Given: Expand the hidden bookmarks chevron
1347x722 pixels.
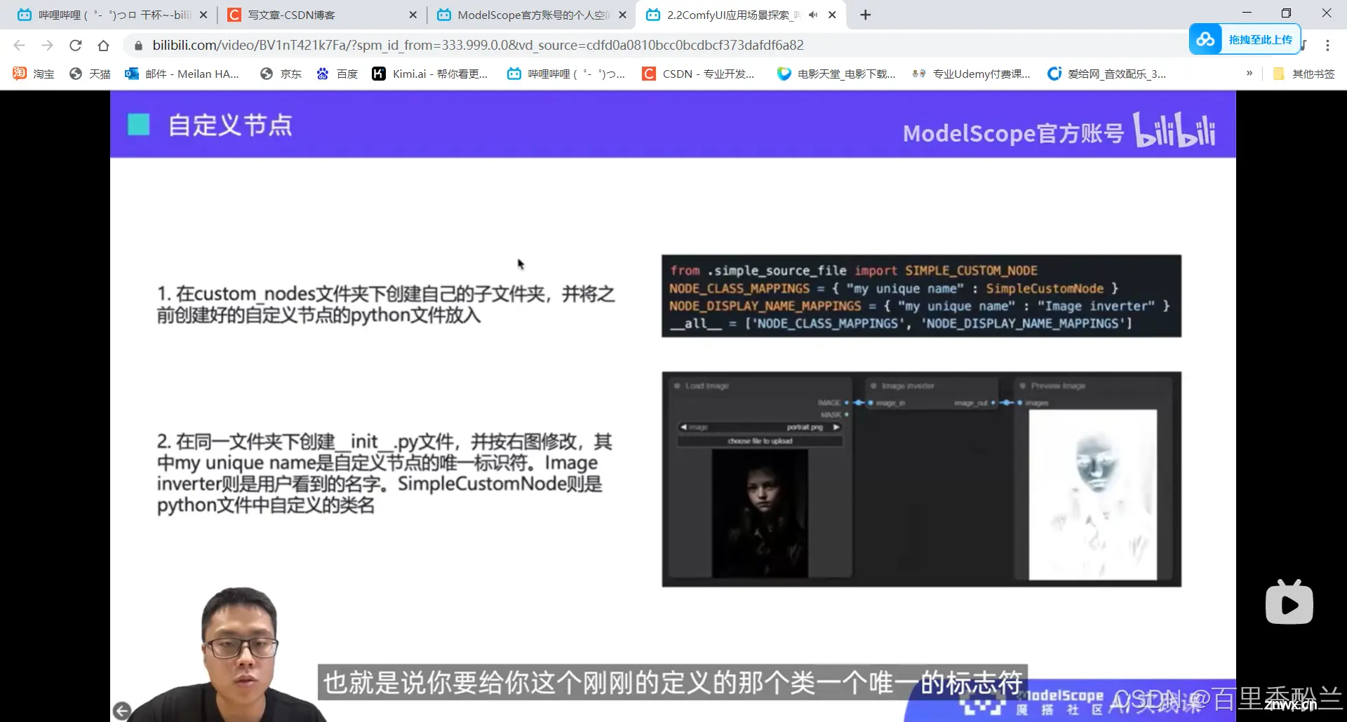Looking at the screenshot, I should pos(1249,74).
